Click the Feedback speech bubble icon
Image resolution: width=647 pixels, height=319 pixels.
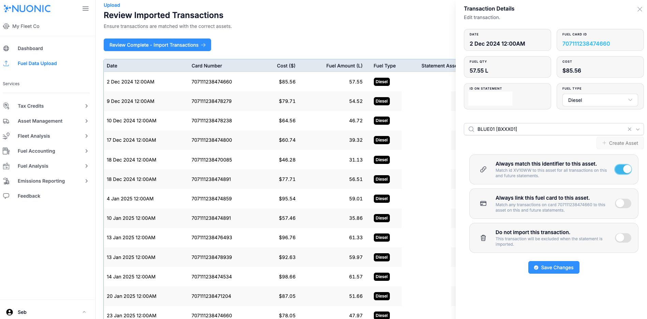(x=6, y=196)
